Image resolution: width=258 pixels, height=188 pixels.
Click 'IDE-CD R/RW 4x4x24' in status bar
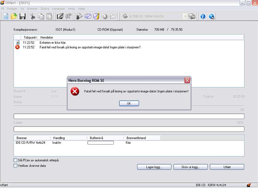point(211,185)
